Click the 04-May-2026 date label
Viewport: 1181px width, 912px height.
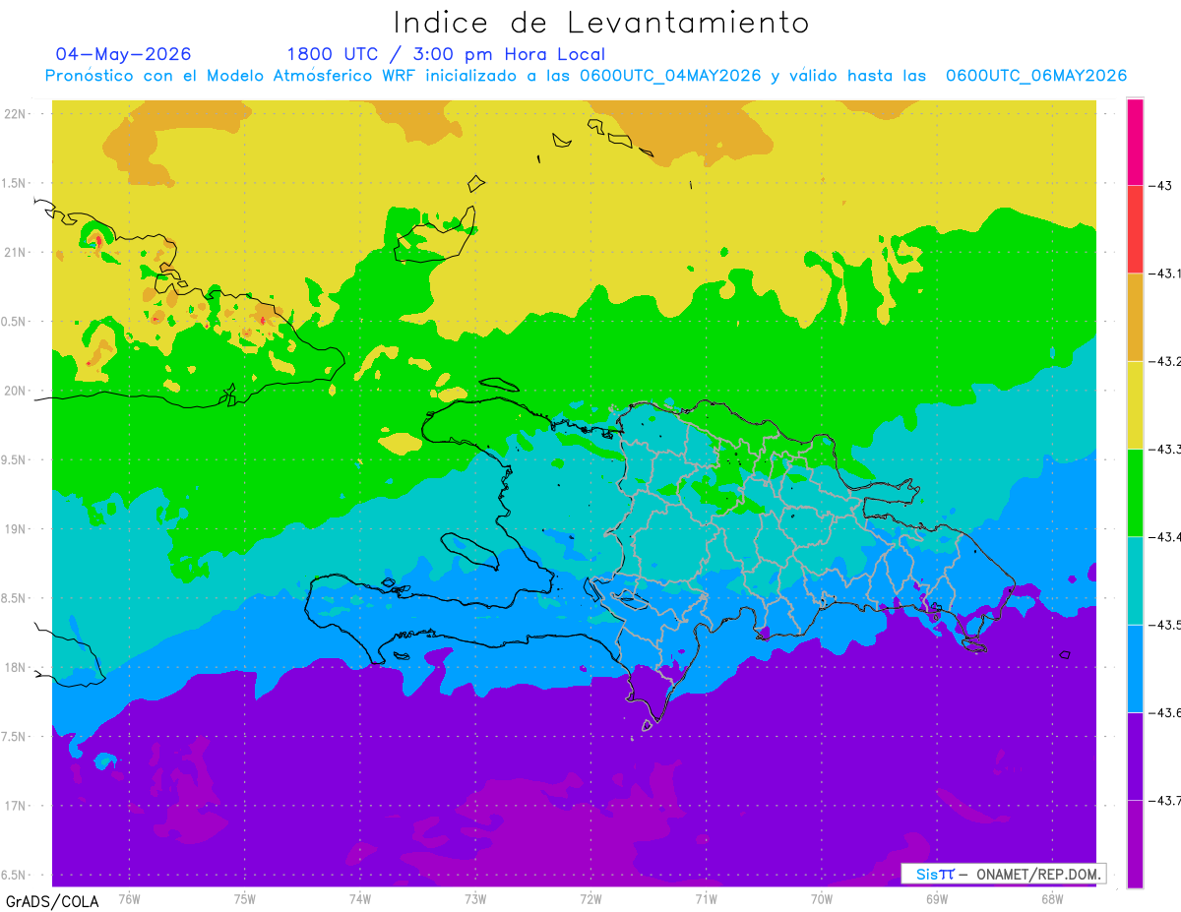coord(123,54)
